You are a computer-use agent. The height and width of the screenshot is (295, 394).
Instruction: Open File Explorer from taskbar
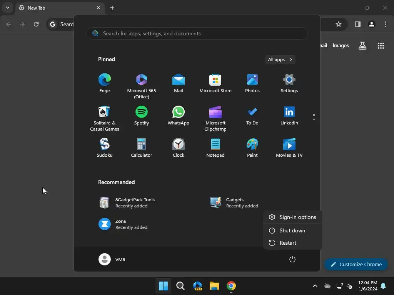coord(214,286)
